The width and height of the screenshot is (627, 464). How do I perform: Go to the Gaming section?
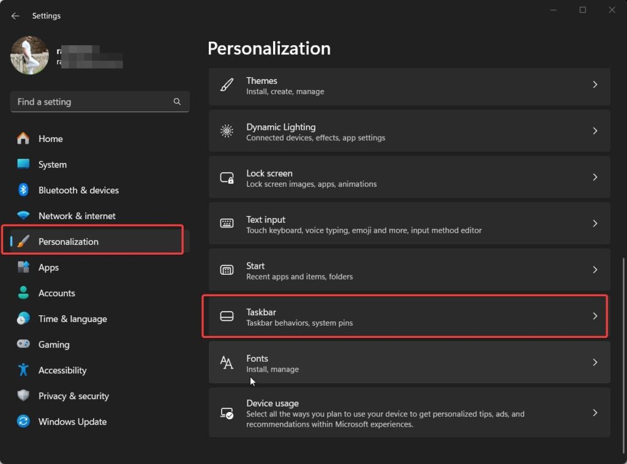54,344
